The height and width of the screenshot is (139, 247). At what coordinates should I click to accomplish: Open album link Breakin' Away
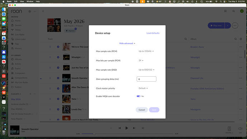click(197, 47)
